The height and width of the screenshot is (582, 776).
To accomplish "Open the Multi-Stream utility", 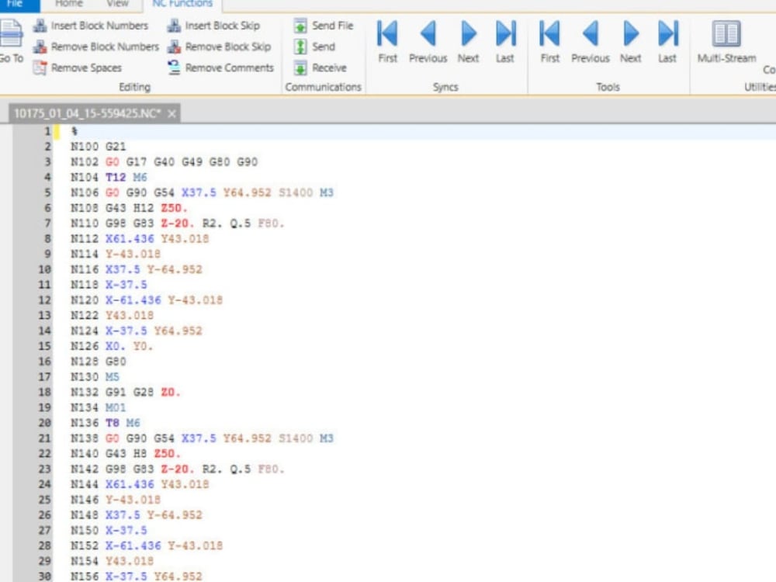I will (x=726, y=40).
